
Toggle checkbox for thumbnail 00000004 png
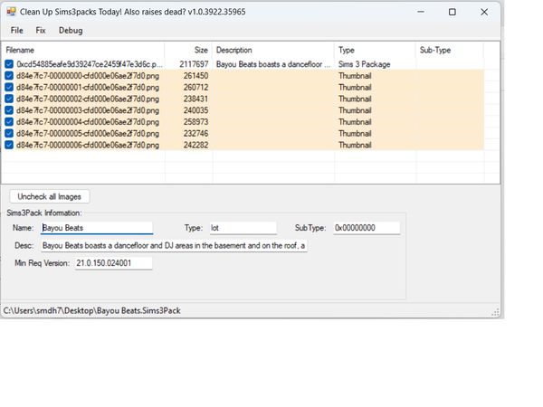coord(9,122)
